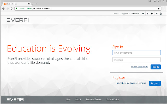Close the EverFi Login tab
Screen dimensions: 167x104
coord(29,4)
